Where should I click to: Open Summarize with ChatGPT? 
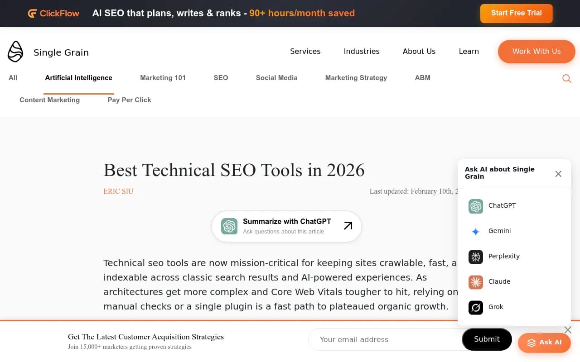click(286, 226)
